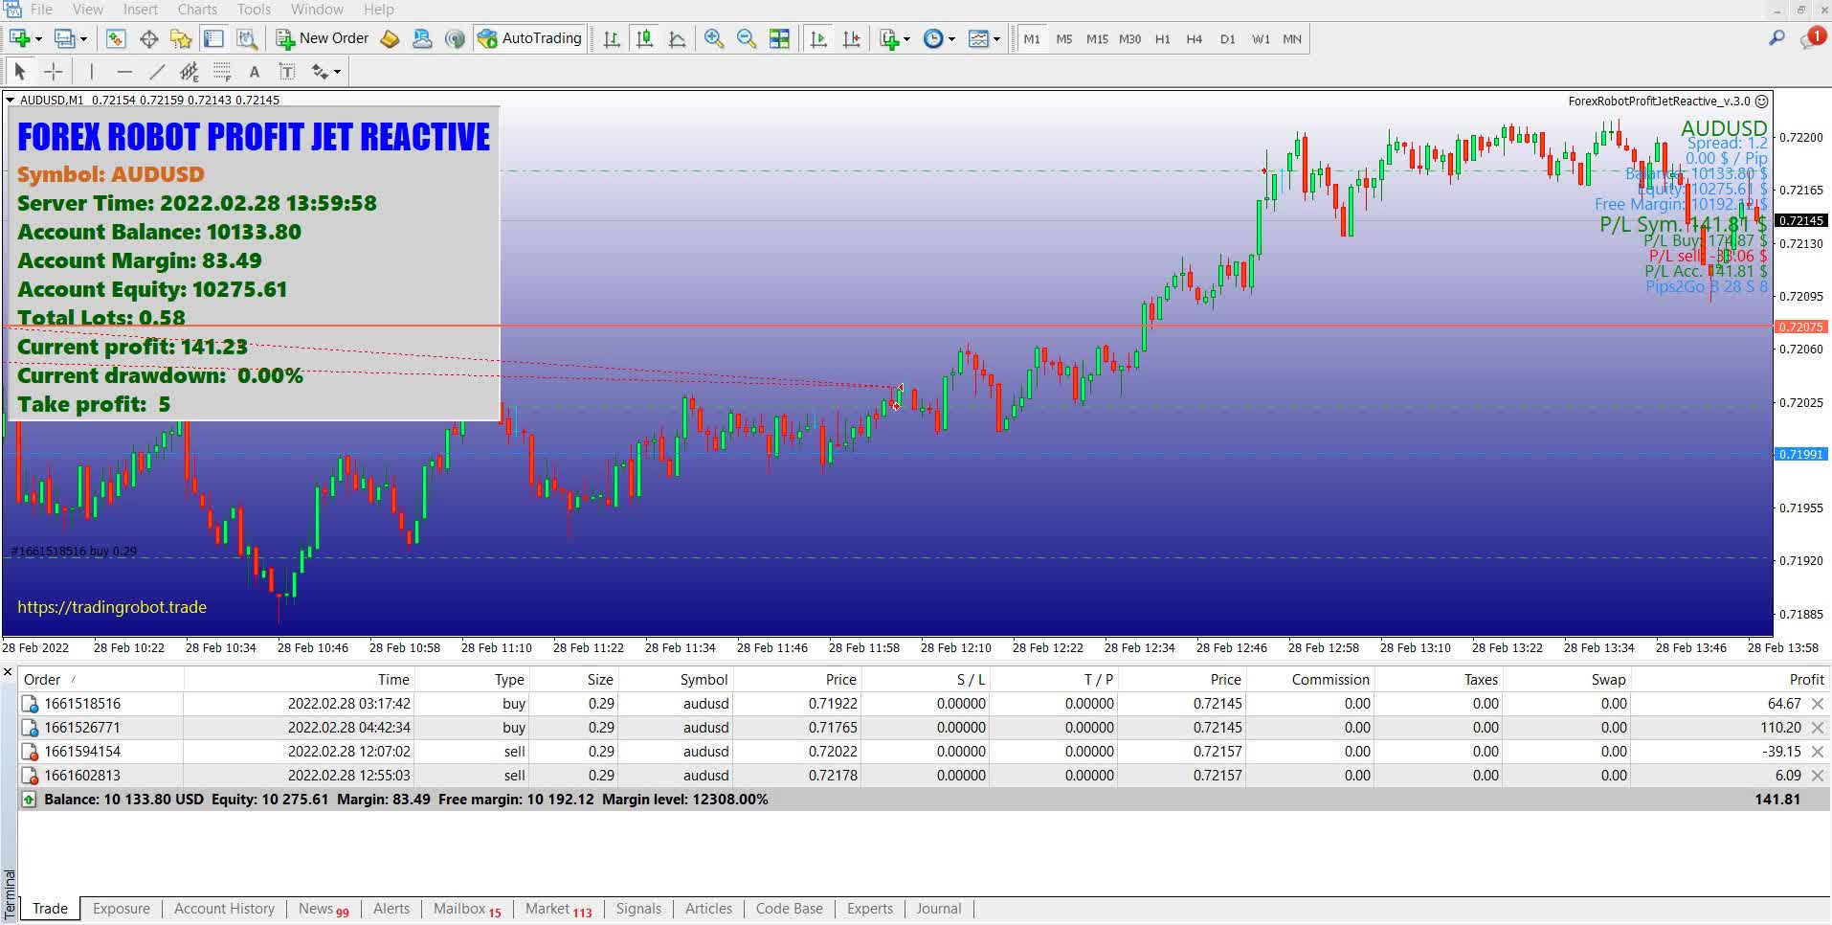1832x925 pixels.
Task: Open the File menu
Action: [x=41, y=10]
